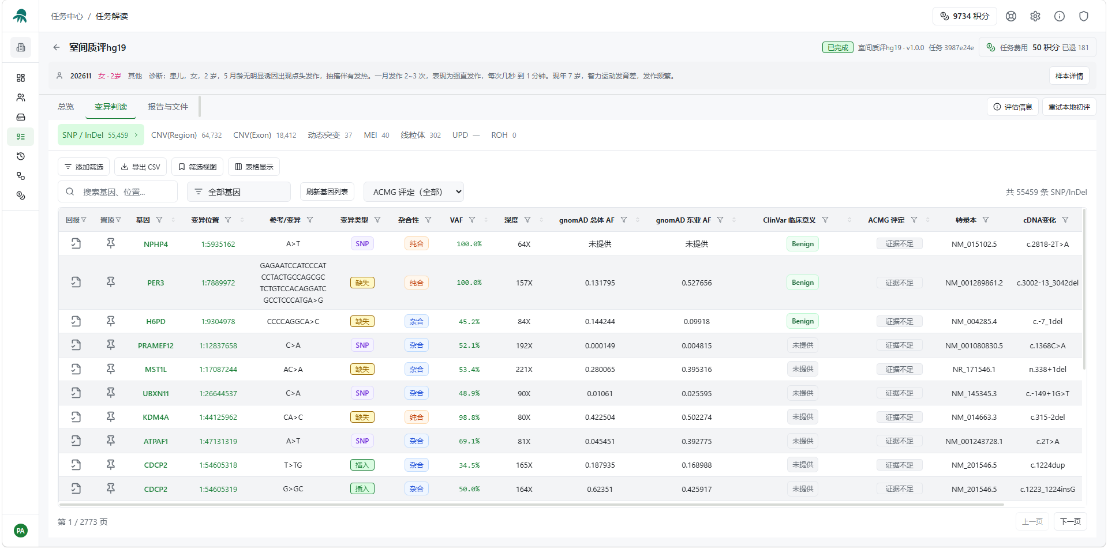Screen dimensions: 1108x549
Task: Open the ACMG 评定 (全部) dropdown
Action: coord(414,192)
